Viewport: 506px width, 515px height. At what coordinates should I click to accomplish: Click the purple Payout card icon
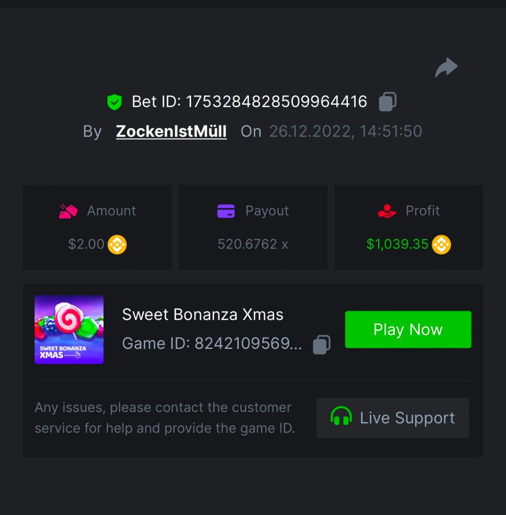pyautogui.click(x=226, y=211)
